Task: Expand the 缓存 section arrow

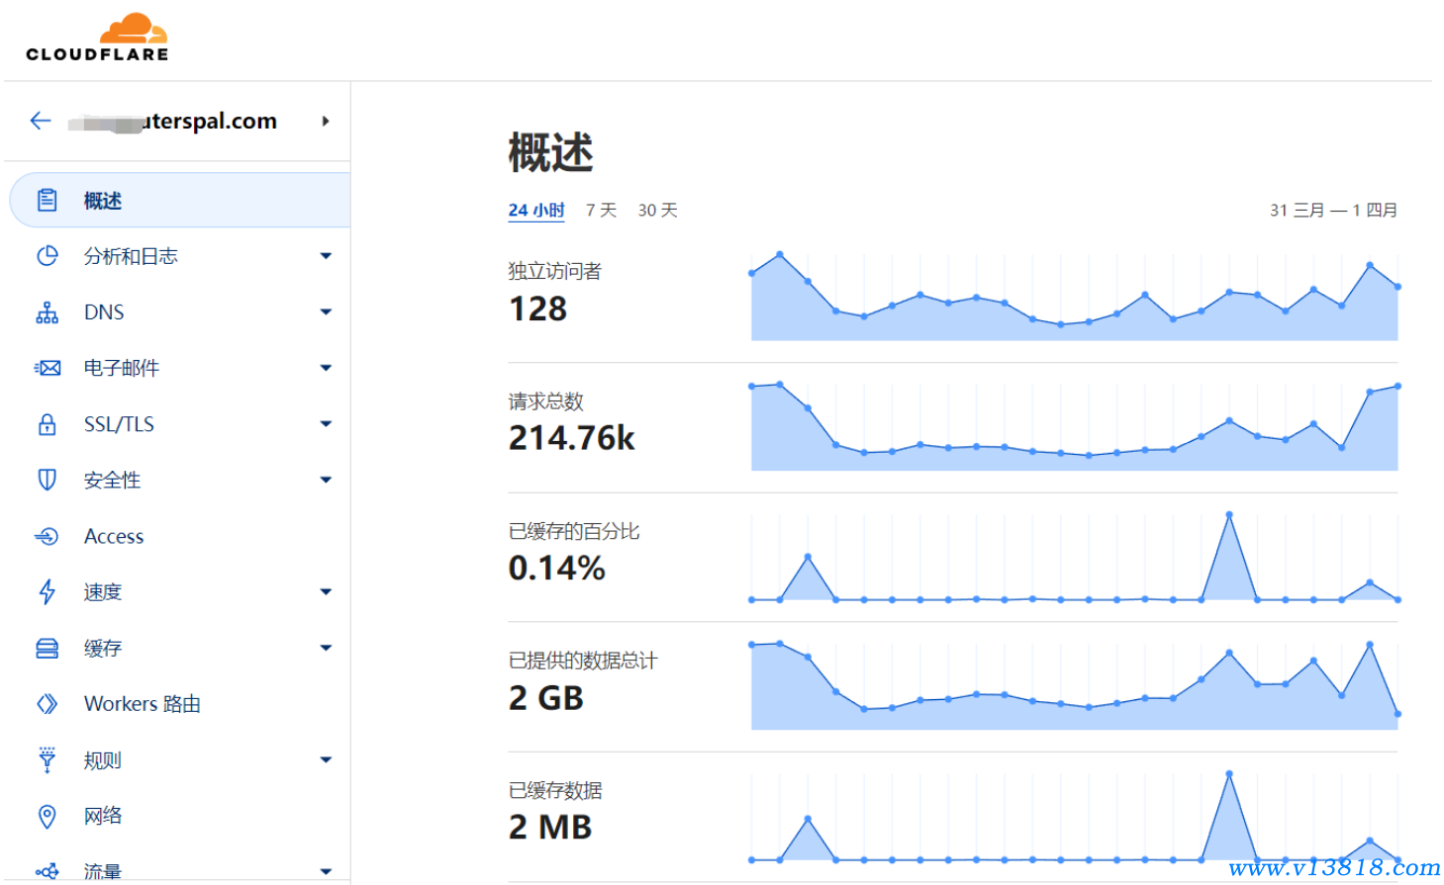Action: (326, 648)
